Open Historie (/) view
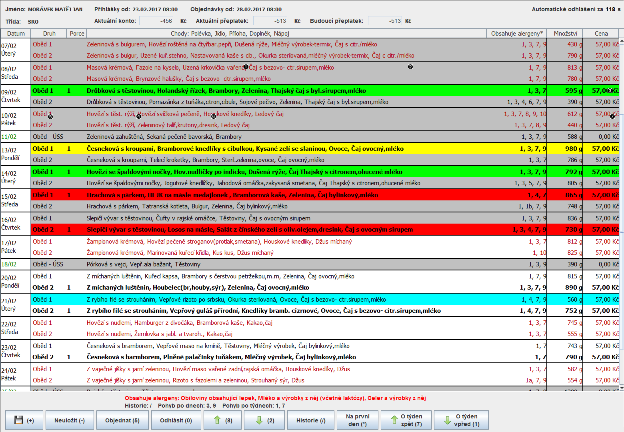The image size is (624, 432). click(x=310, y=420)
